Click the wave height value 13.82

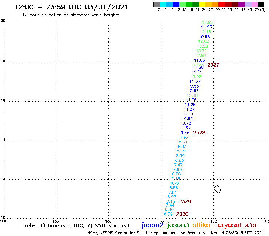(x=207, y=22)
